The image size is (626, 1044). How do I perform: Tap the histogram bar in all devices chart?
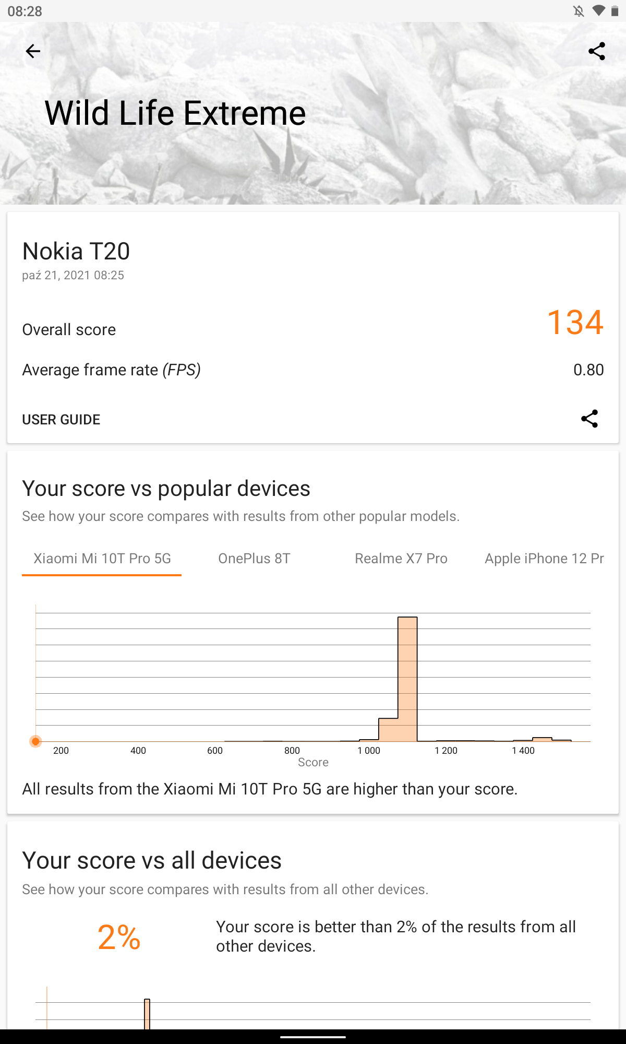[147, 1014]
